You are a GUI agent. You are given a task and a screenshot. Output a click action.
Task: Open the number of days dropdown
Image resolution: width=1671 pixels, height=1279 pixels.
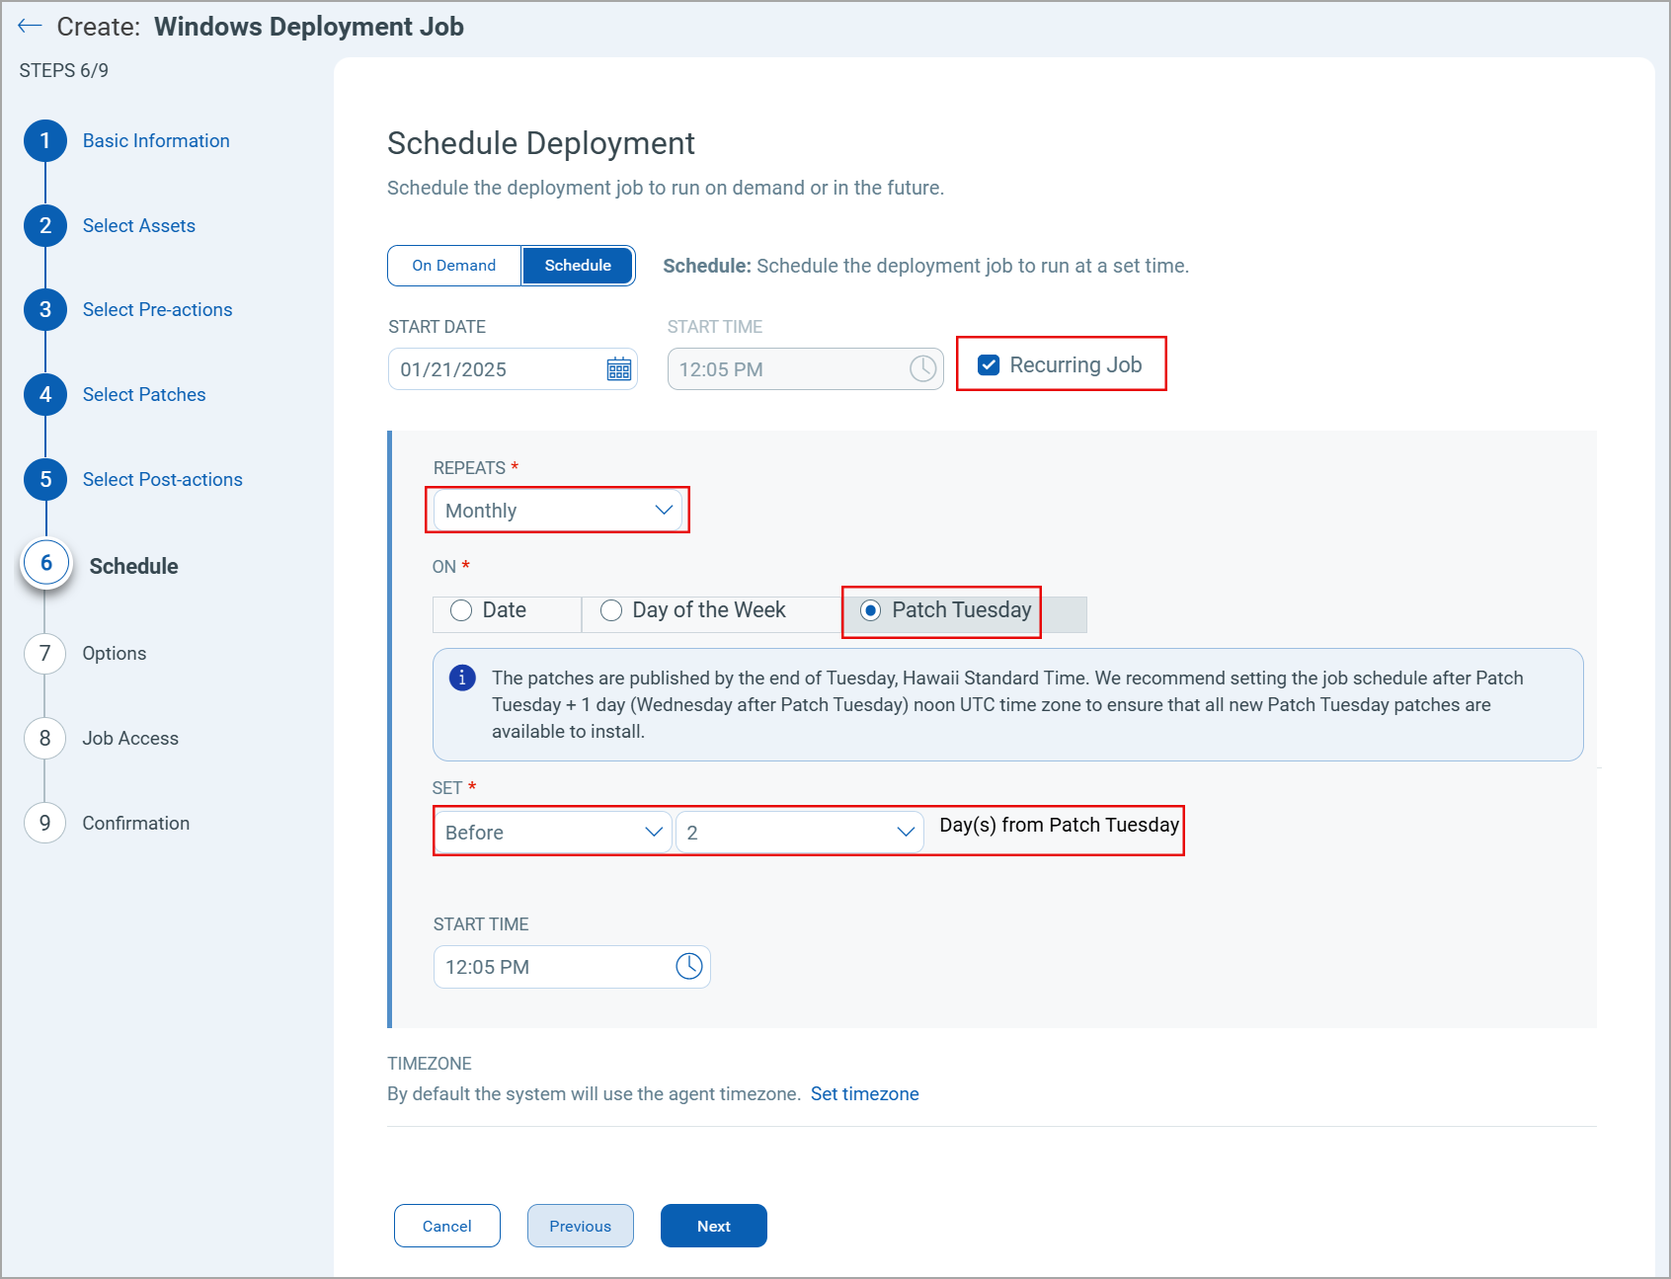coord(799,833)
